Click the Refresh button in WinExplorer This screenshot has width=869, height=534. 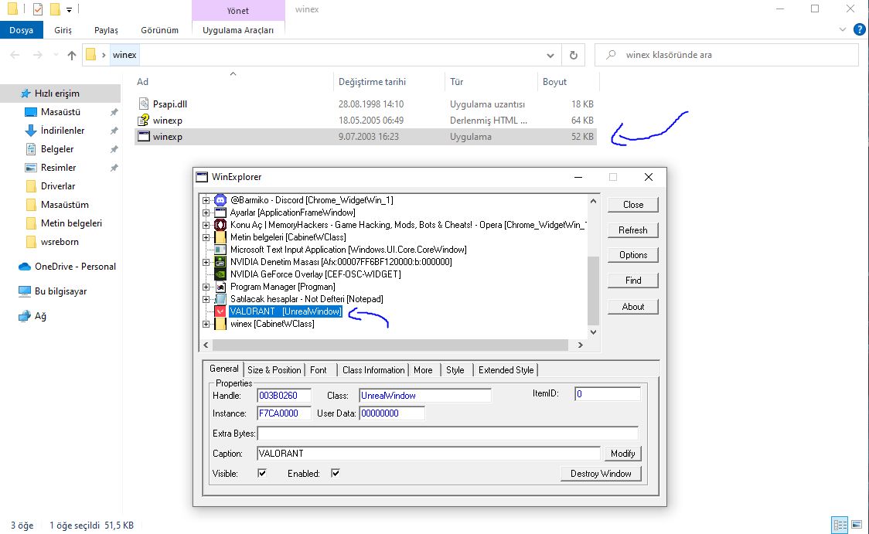(x=633, y=230)
